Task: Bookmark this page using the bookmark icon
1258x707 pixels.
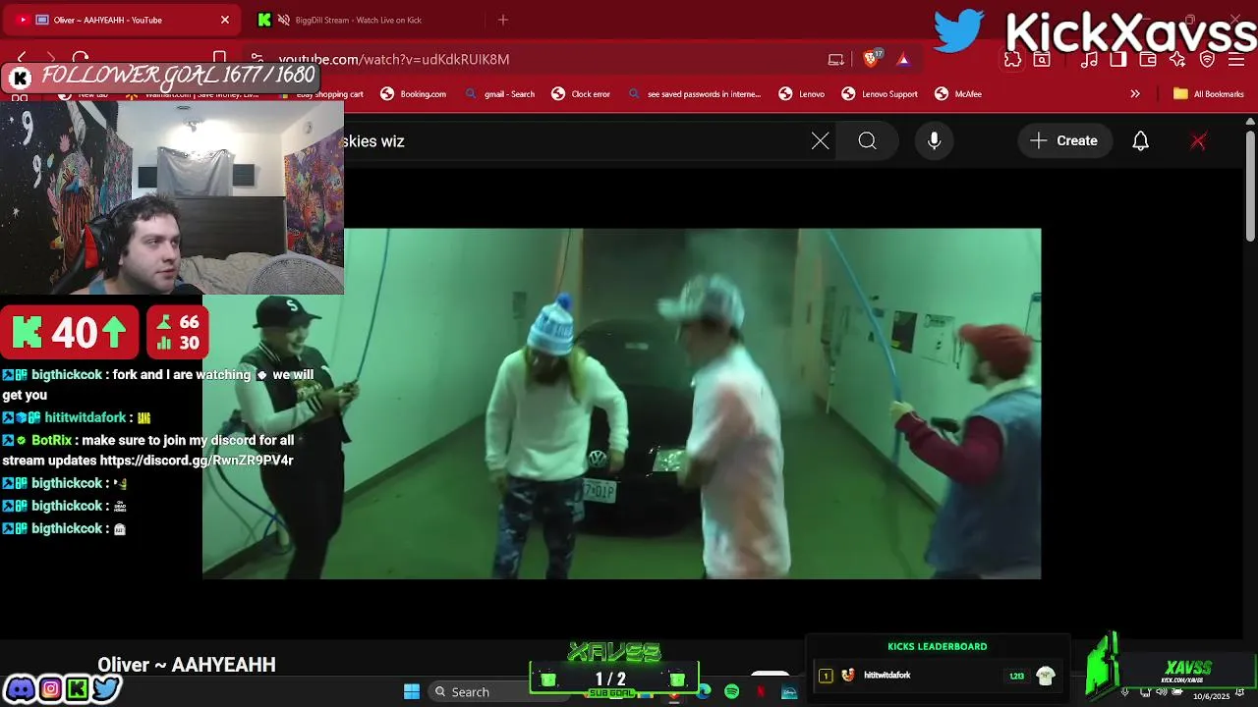Action: [219, 59]
